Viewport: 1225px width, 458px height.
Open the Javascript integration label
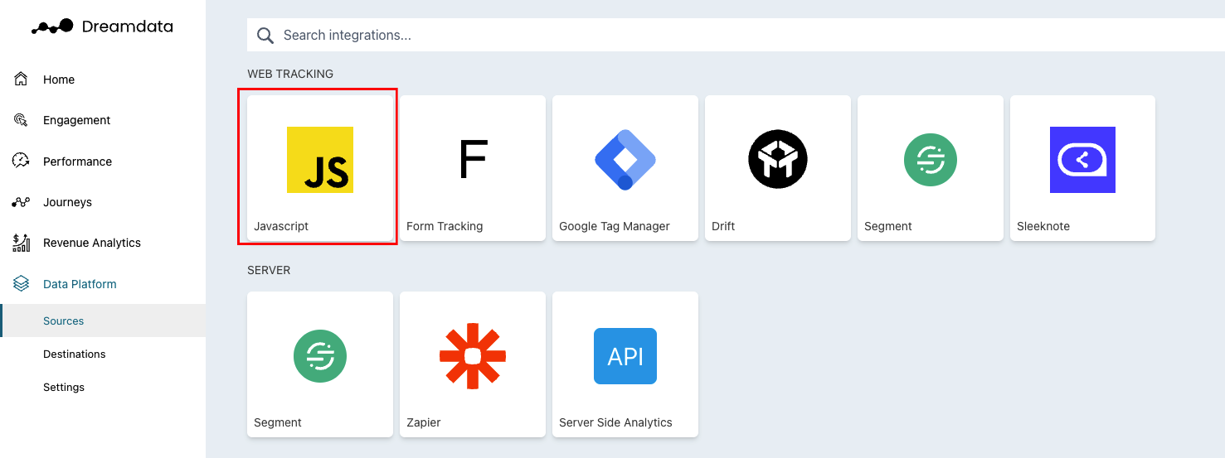click(281, 226)
